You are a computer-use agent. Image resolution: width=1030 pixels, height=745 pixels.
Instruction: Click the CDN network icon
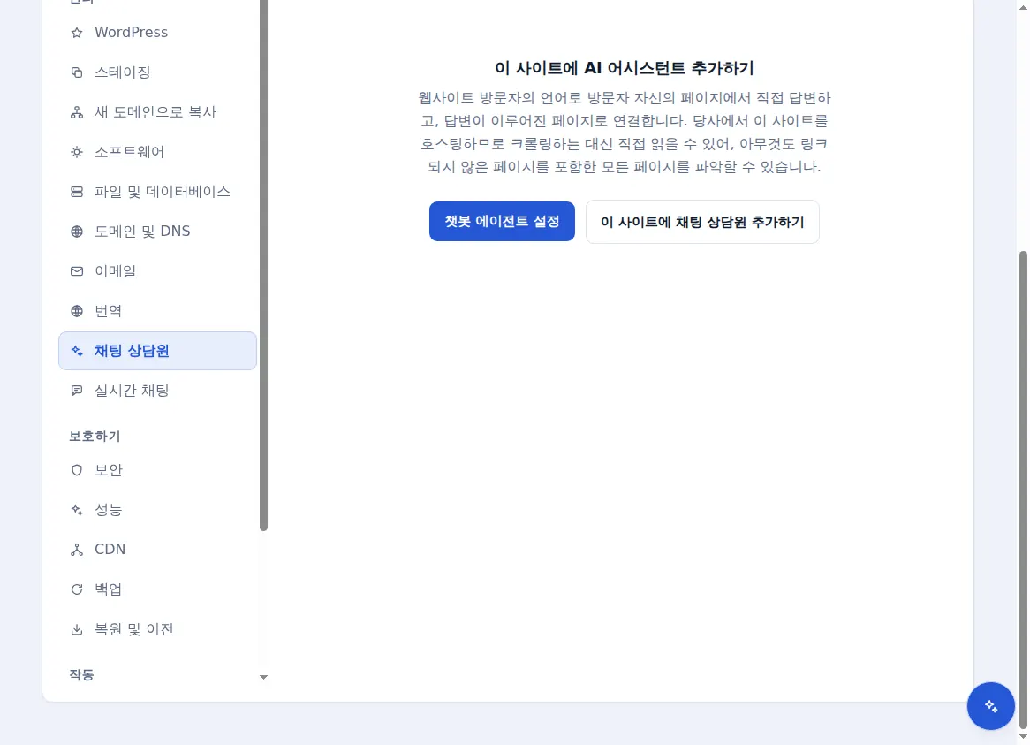click(77, 550)
